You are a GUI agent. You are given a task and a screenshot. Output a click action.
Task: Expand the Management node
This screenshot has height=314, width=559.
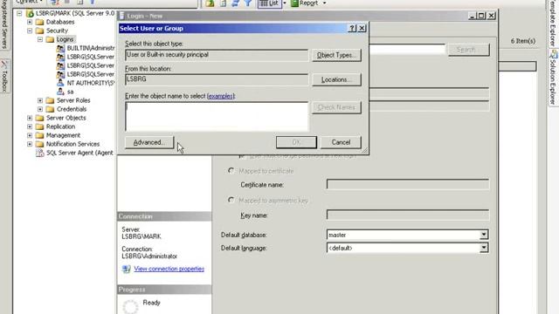coord(30,135)
